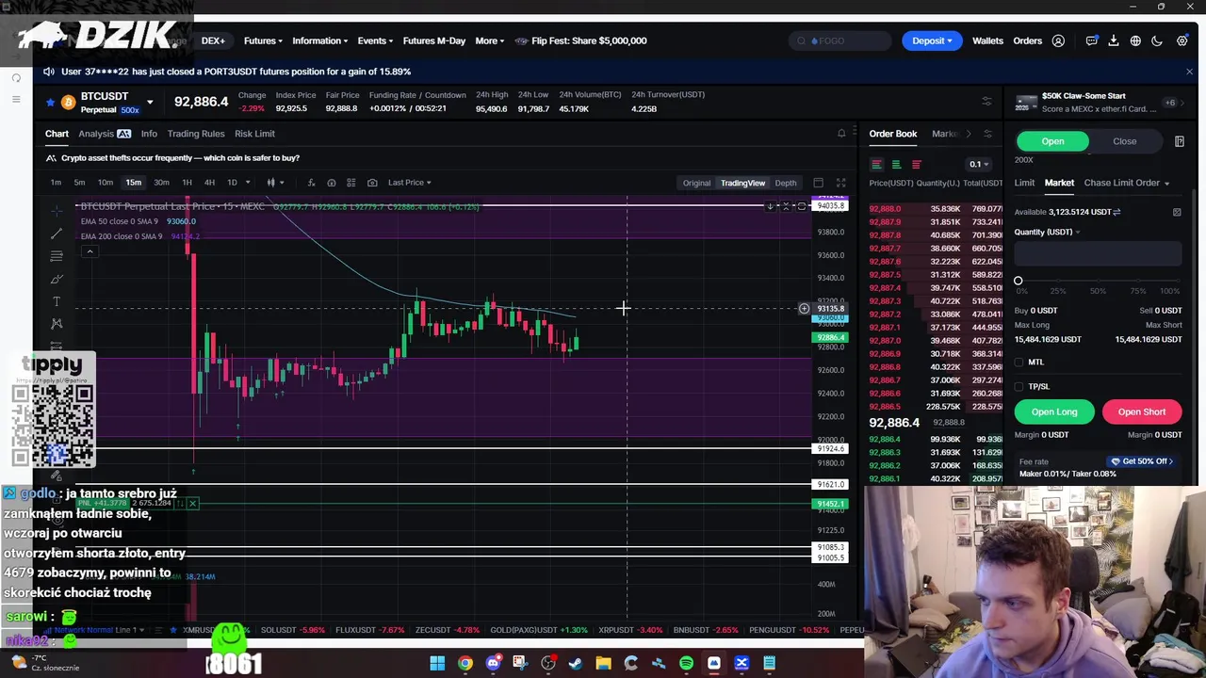Open the order preferences icon near Available
This screenshot has width=1206, height=678.
[x=1177, y=212]
